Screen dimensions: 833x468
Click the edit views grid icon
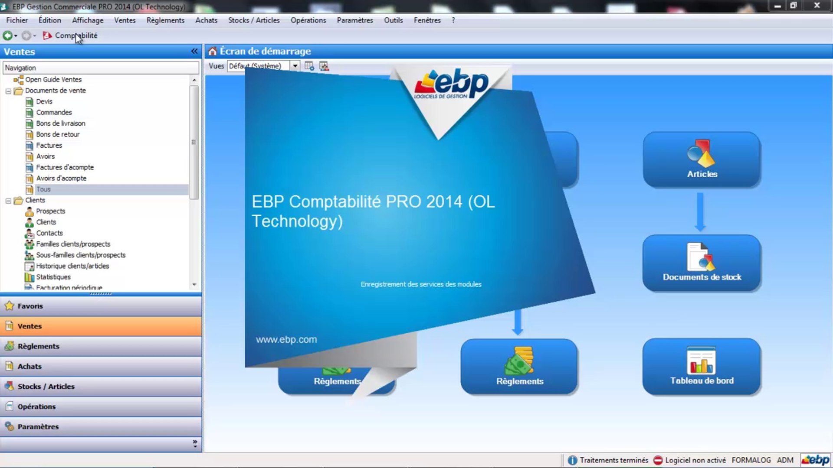point(309,66)
